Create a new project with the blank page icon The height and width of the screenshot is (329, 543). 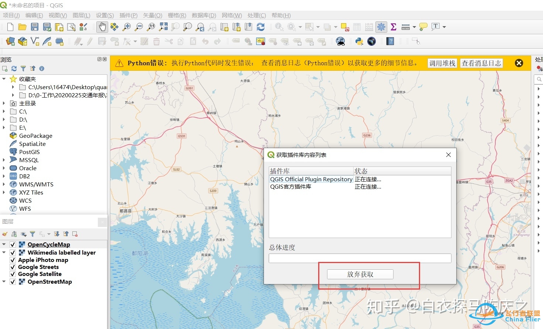click(x=10, y=27)
